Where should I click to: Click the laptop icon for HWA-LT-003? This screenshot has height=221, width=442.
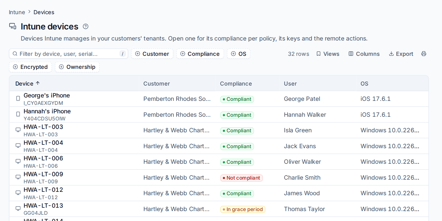pyautogui.click(x=18, y=130)
